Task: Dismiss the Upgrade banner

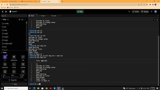Action: click(26, 80)
